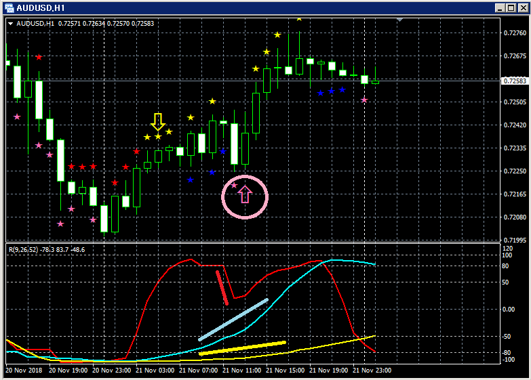Select the yellow down arrow object on chart

point(158,122)
